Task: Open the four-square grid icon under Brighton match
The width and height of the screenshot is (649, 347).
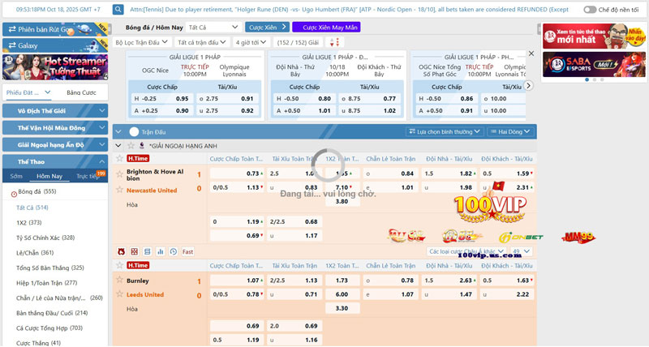Action: click(x=135, y=251)
